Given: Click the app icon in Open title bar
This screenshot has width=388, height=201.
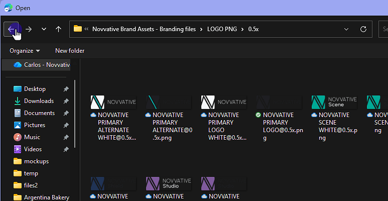Looking at the screenshot, I should (x=8, y=8).
